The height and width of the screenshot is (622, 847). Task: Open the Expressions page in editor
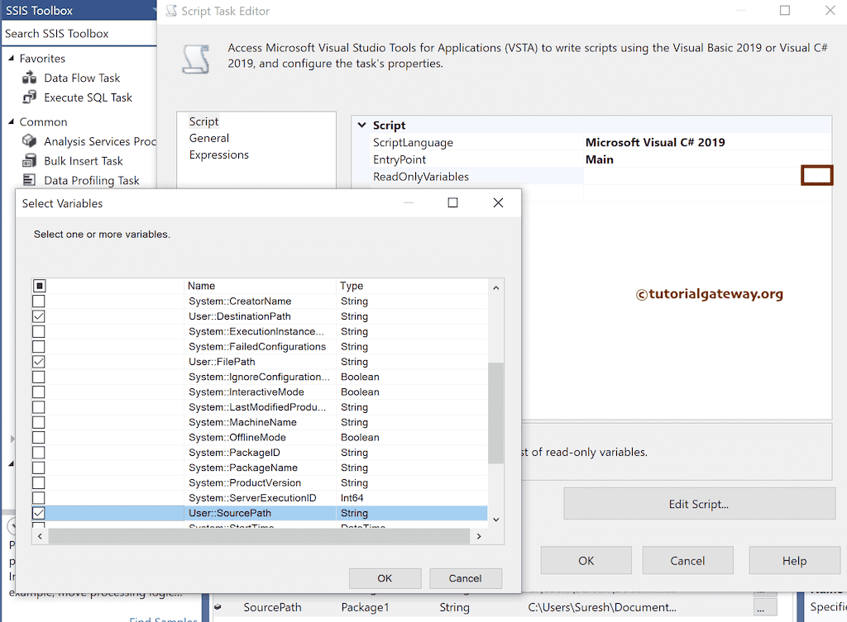tap(218, 154)
